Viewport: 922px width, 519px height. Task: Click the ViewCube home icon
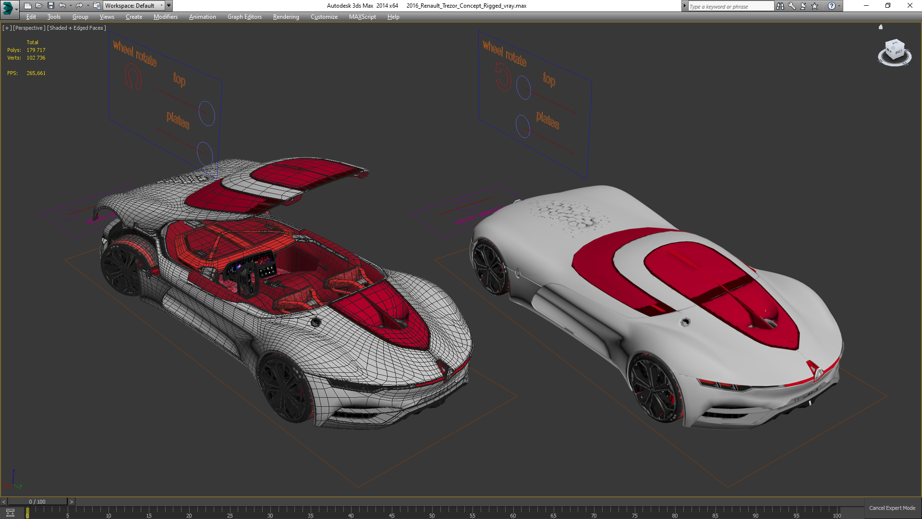[881, 27]
